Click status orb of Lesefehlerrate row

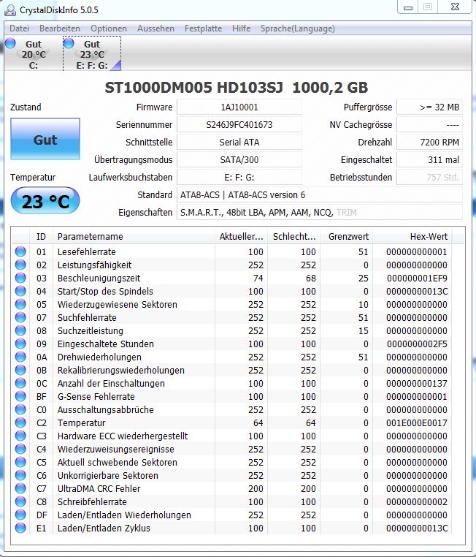tap(20, 251)
